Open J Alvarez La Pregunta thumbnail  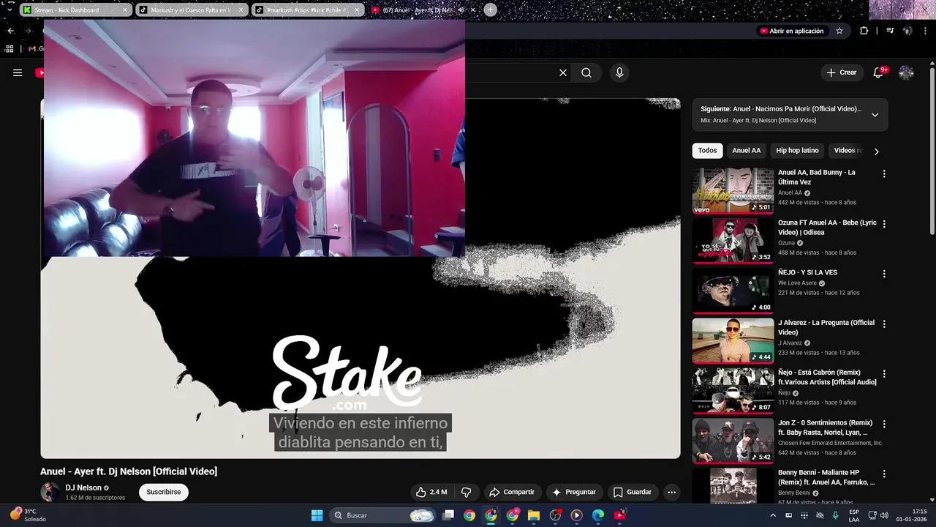click(733, 340)
